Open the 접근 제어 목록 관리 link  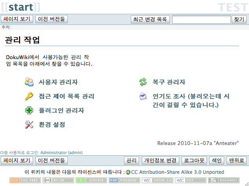point(67,96)
